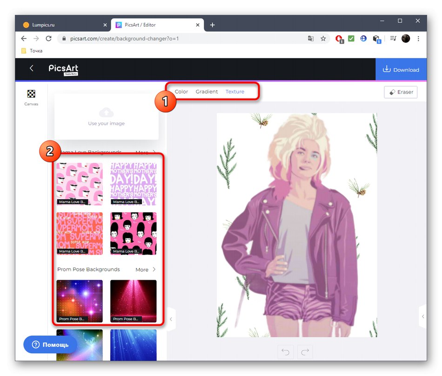
Task: Apply orange Supermom texture
Action: [80, 234]
